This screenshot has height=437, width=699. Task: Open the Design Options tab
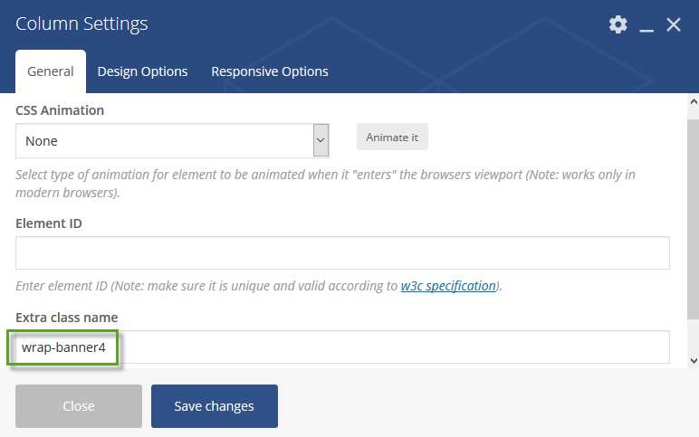tap(142, 71)
